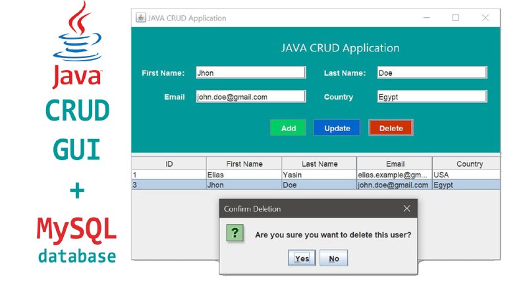This screenshot has height=296, width=527.
Task: Click the Email column header
Action: pos(395,163)
